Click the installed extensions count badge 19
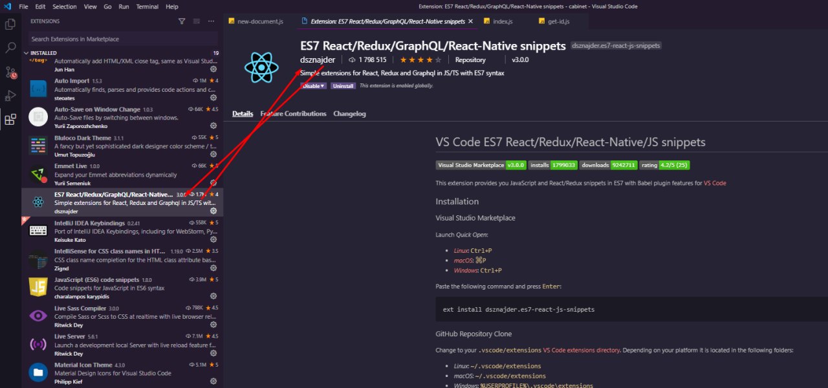This screenshot has height=388, width=828. (215, 53)
